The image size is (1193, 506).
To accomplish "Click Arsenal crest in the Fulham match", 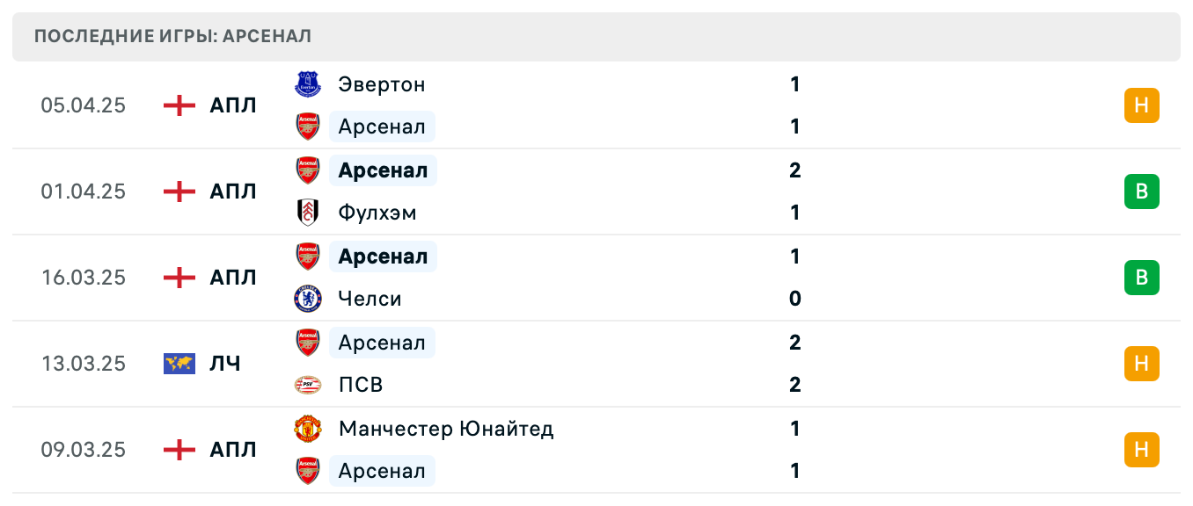I will (308, 170).
